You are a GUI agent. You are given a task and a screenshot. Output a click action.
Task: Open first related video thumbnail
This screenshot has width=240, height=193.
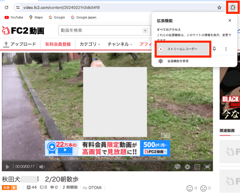pyautogui.click(x=230, y=151)
